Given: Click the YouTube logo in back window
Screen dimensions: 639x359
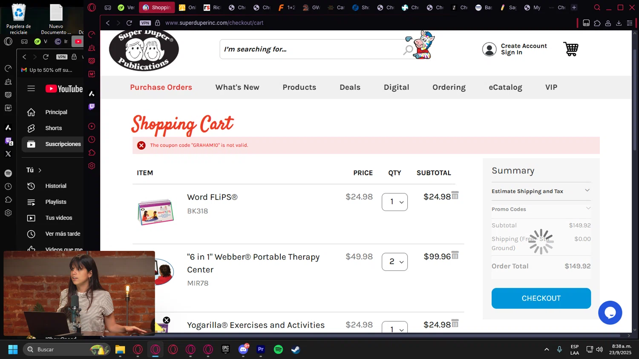Looking at the screenshot, I should [x=64, y=88].
